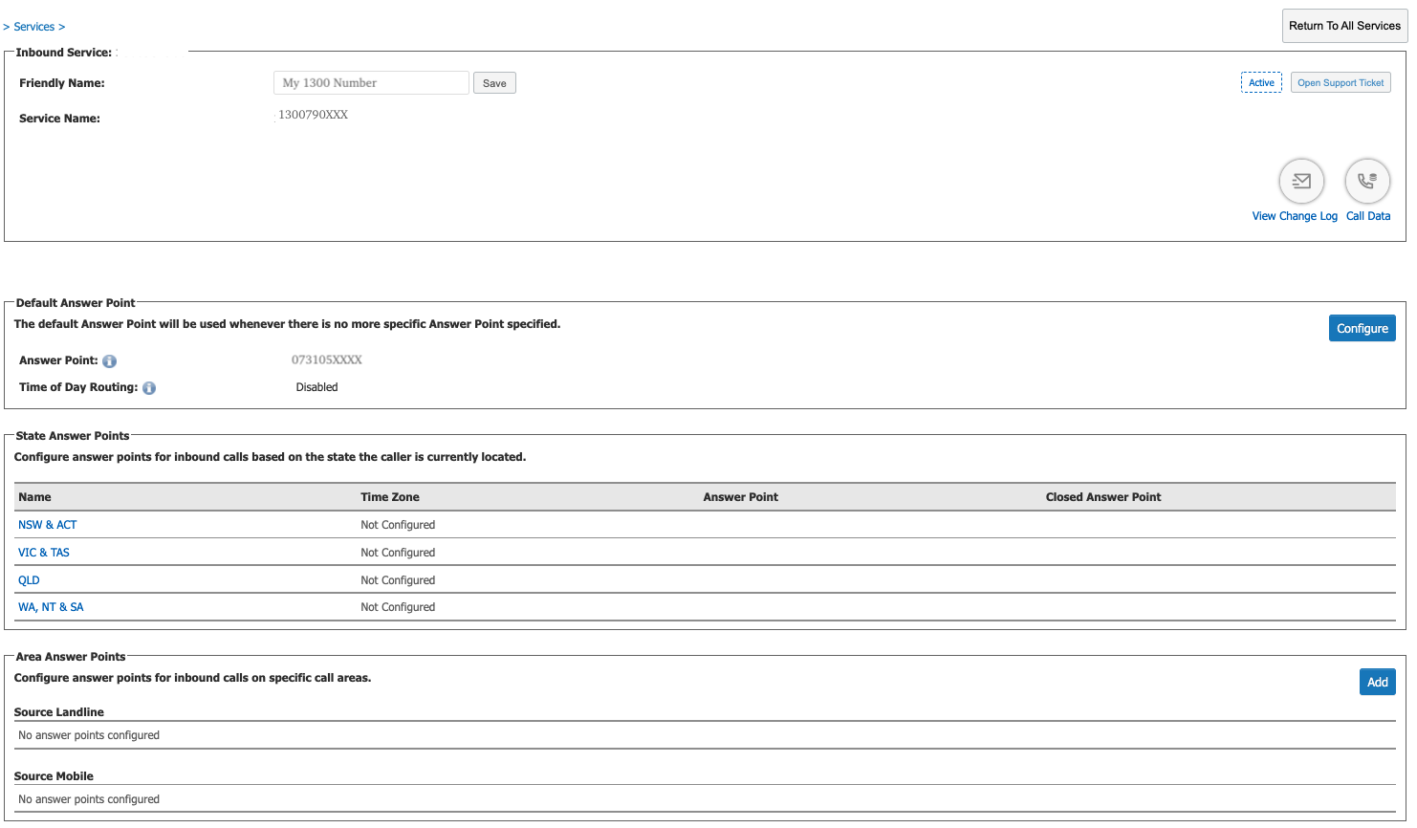Open the NSW & ACT state answer point
Viewport: 1417px width, 828px height.
(48, 525)
